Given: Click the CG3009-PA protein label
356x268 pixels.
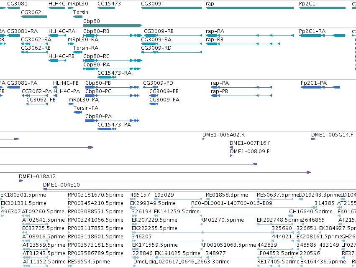Looking at the screenshot, I should coord(164,100).
